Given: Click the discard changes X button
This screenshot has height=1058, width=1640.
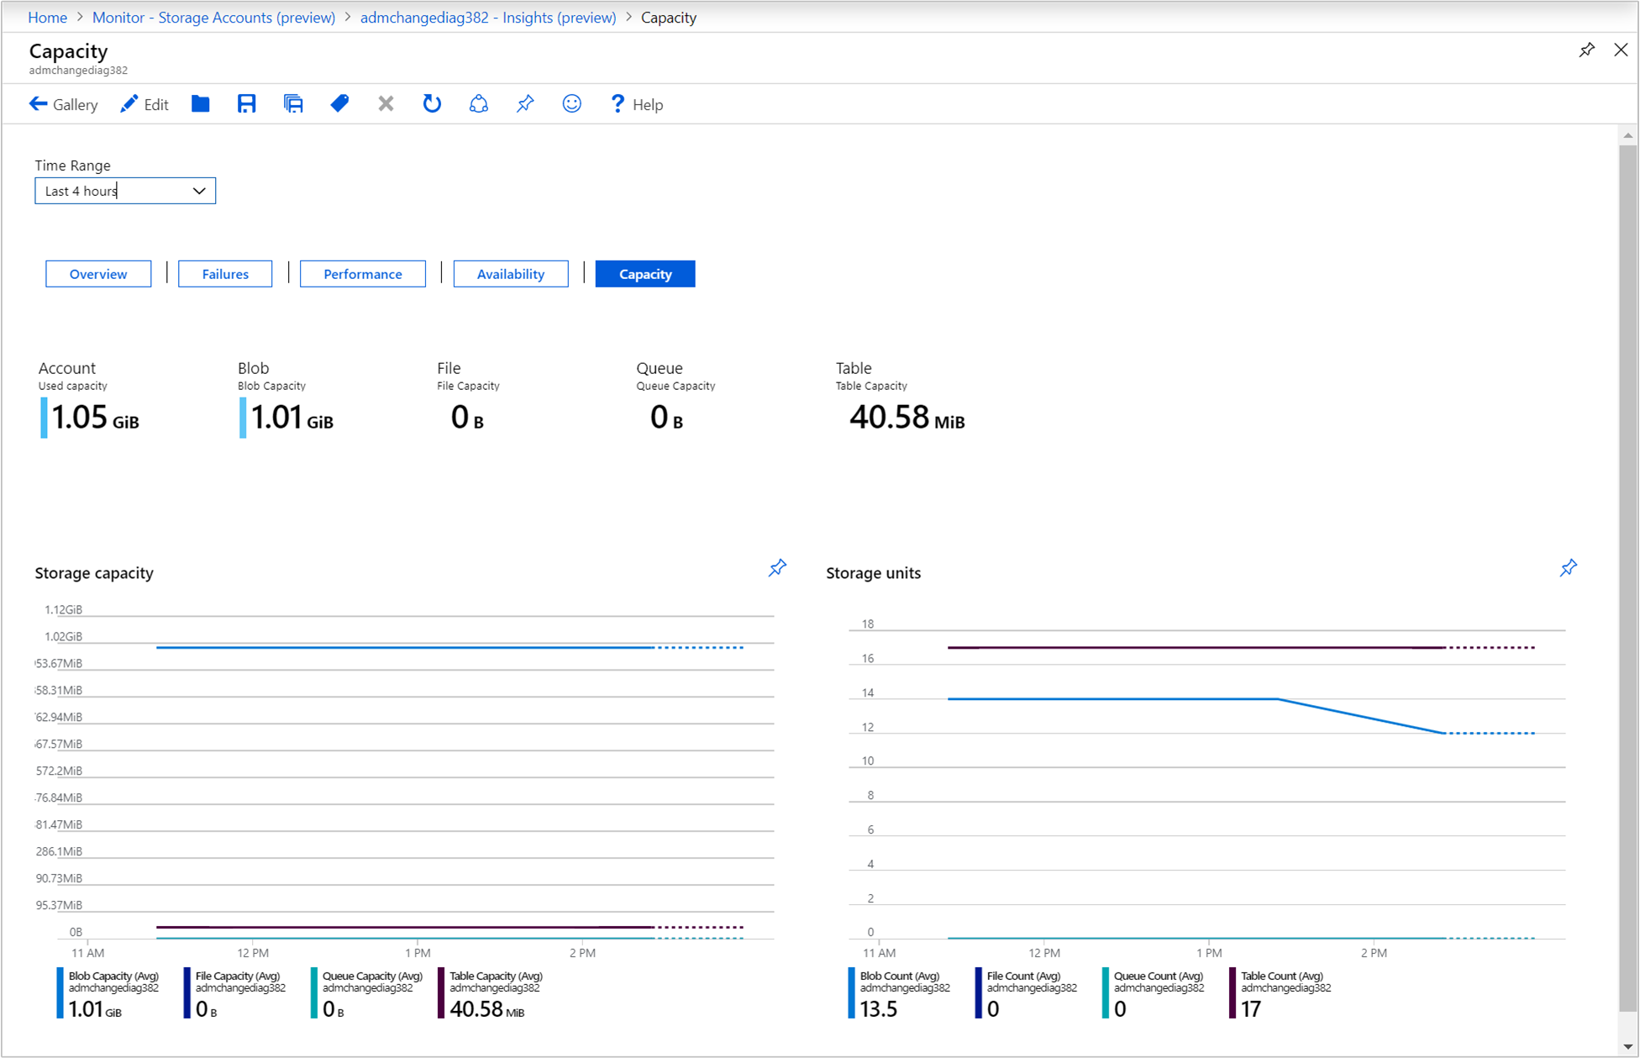Looking at the screenshot, I should click(385, 104).
